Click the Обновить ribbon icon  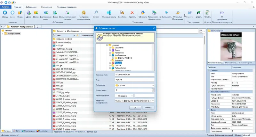click(x=143, y=13)
